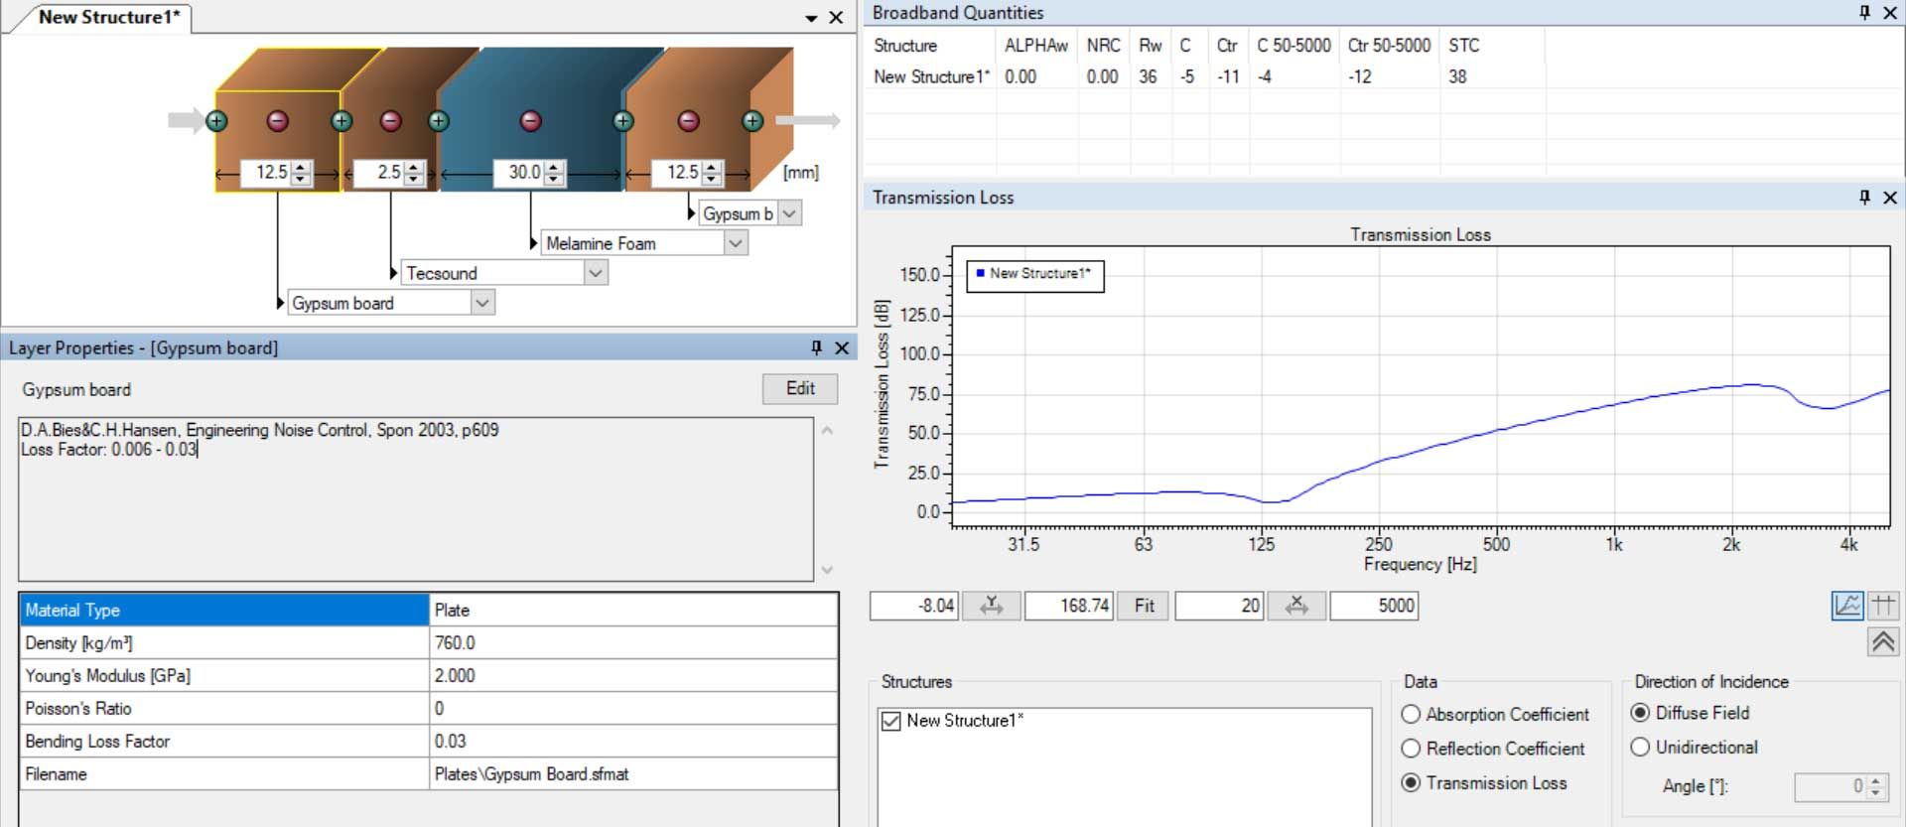Choose Unidirectional incidence

point(1640,747)
